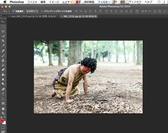Open the レイヤー auto-select dropdown

point(32,11)
